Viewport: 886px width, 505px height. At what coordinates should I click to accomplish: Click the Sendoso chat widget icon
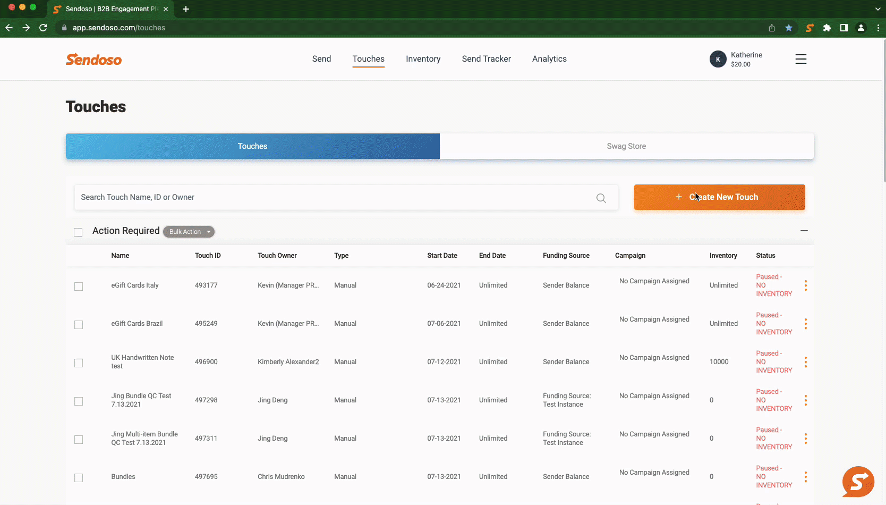[857, 482]
